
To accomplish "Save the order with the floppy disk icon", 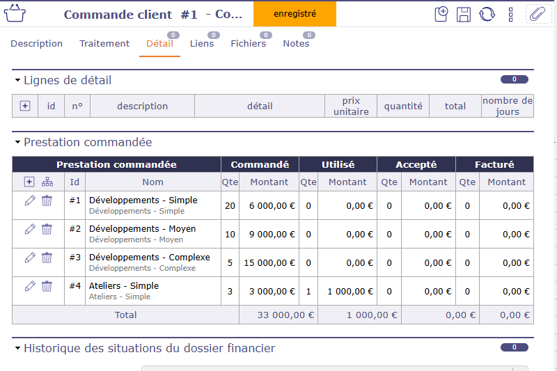I will pos(464,14).
